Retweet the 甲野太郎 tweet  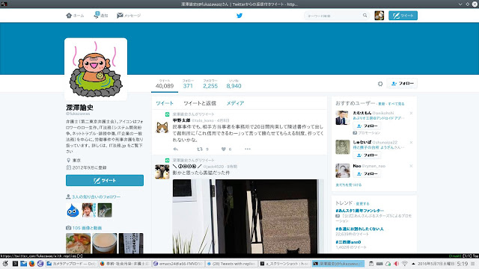point(200,149)
